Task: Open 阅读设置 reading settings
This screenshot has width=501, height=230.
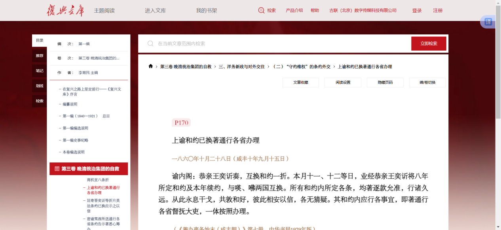Action: coord(343,83)
